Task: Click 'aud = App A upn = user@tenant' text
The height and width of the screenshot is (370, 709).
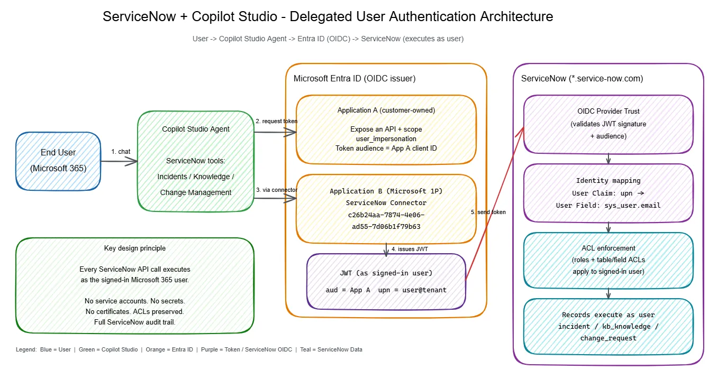Action: [x=386, y=290]
